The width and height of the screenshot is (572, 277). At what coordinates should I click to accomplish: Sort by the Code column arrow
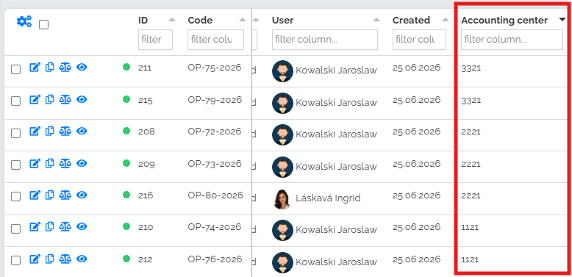pyautogui.click(x=243, y=20)
